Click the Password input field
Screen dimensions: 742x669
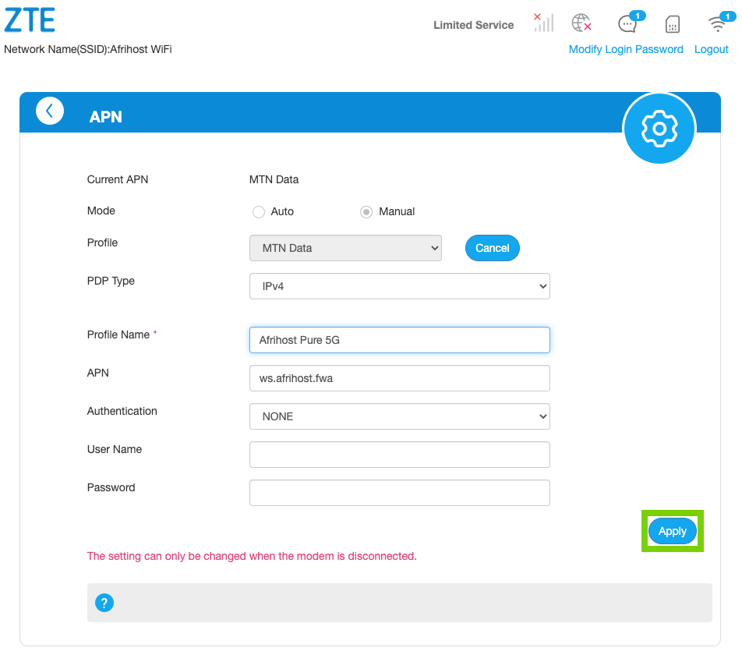coord(399,493)
